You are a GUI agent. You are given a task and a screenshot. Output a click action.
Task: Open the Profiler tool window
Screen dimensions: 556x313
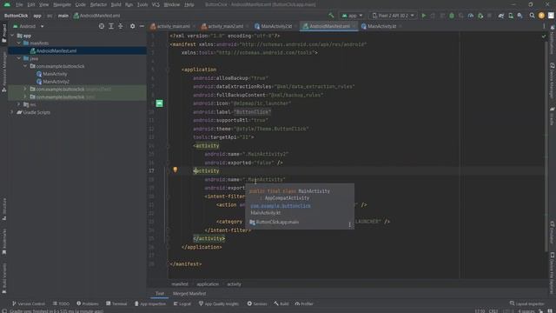304,303
